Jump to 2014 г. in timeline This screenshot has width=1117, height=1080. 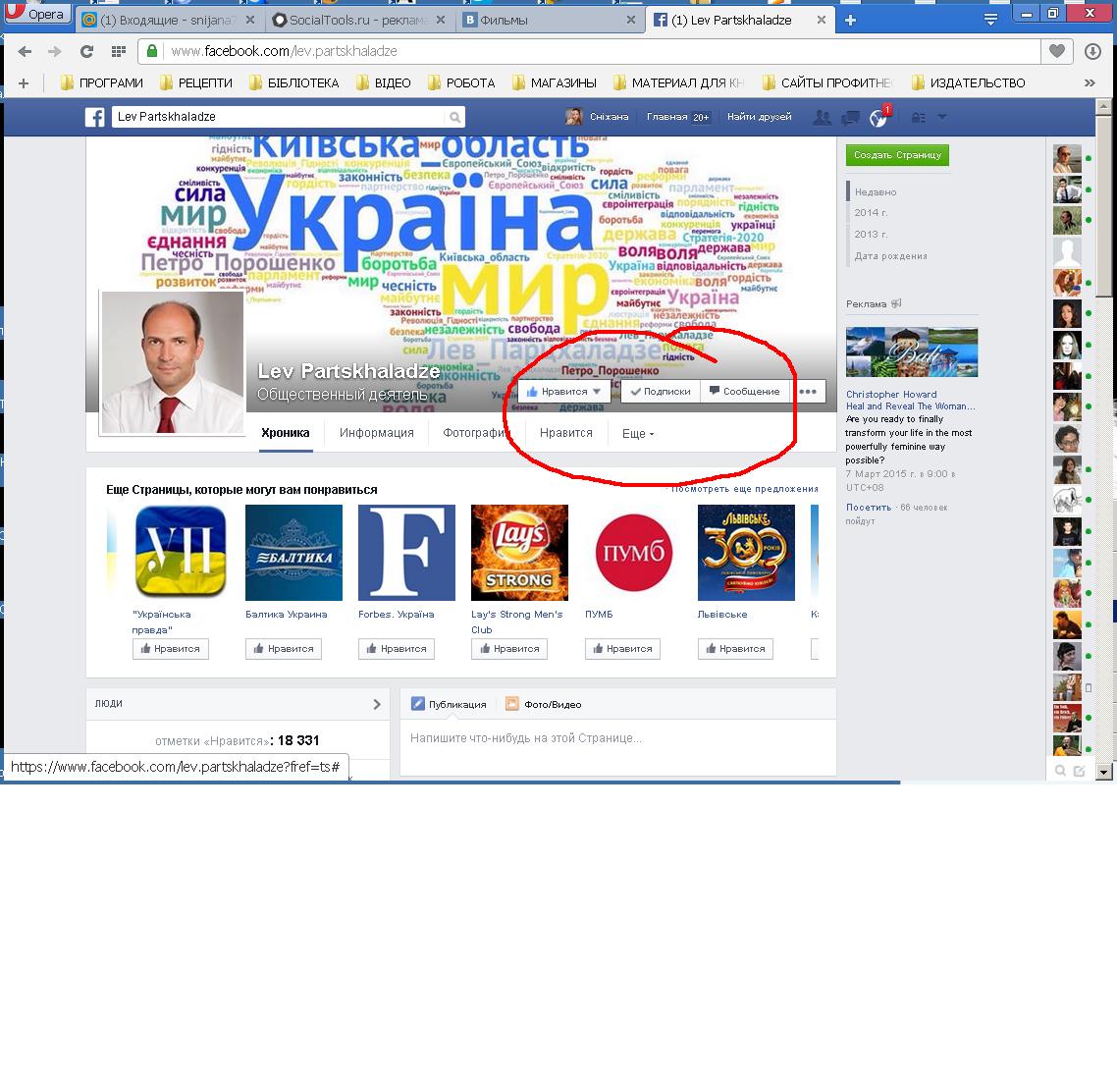point(872,213)
